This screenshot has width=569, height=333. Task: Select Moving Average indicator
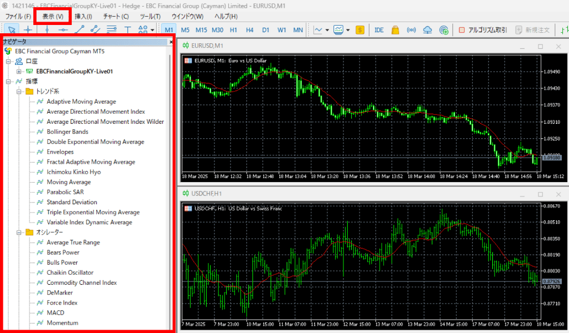coord(68,182)
